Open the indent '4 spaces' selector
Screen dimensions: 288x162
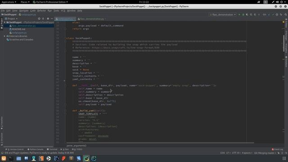pos(247,153)
